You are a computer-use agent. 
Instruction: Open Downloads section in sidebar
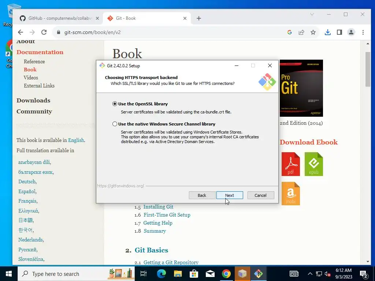(33, 100)
